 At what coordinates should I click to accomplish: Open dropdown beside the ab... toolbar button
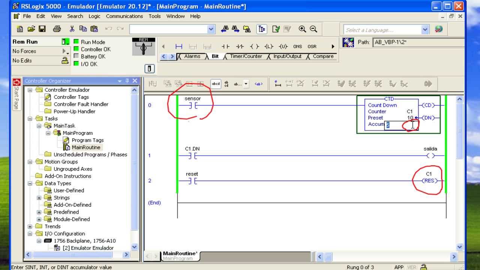click(x=246, y=84)
